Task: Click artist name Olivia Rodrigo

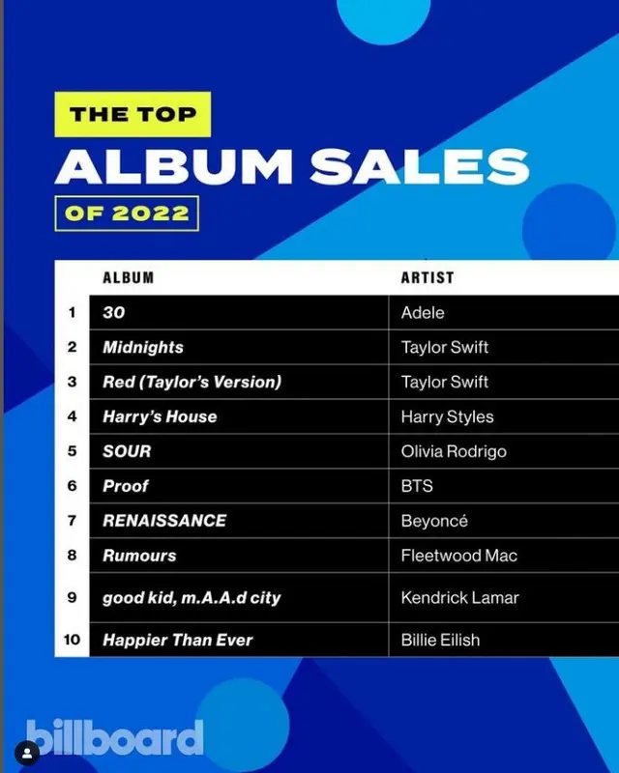Action: (x=454, y=452)
